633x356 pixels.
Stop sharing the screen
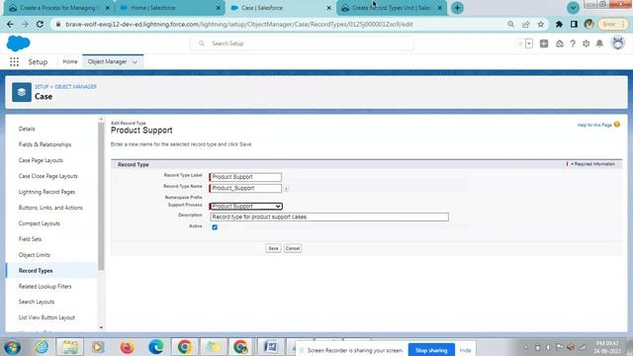[x=431, y=350]
